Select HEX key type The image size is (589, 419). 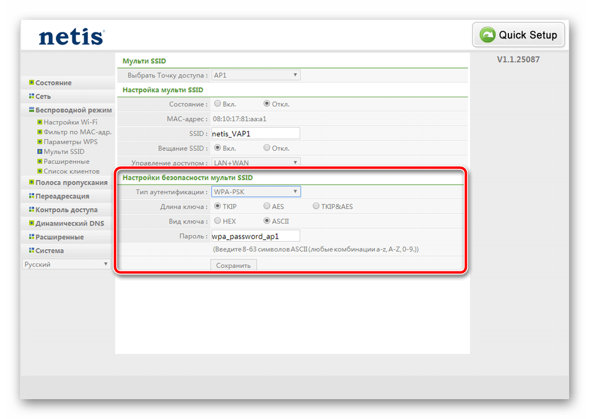point(217,221)
